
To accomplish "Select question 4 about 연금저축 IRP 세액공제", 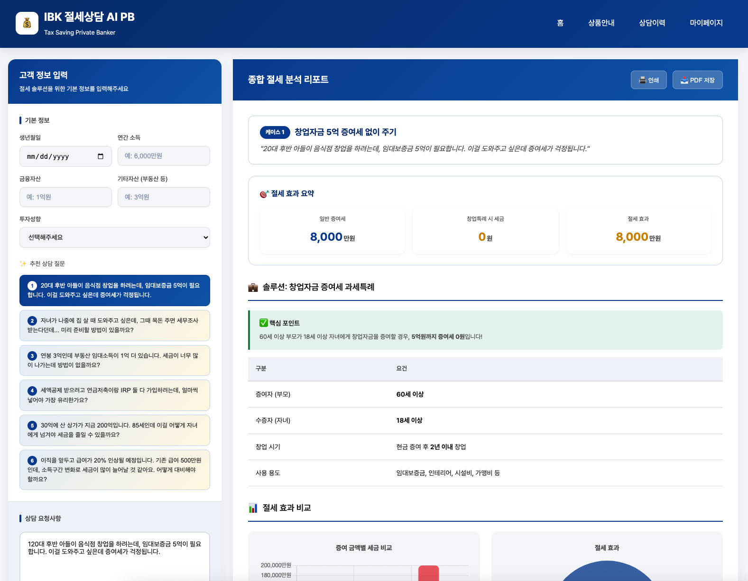I will [115, 395].
